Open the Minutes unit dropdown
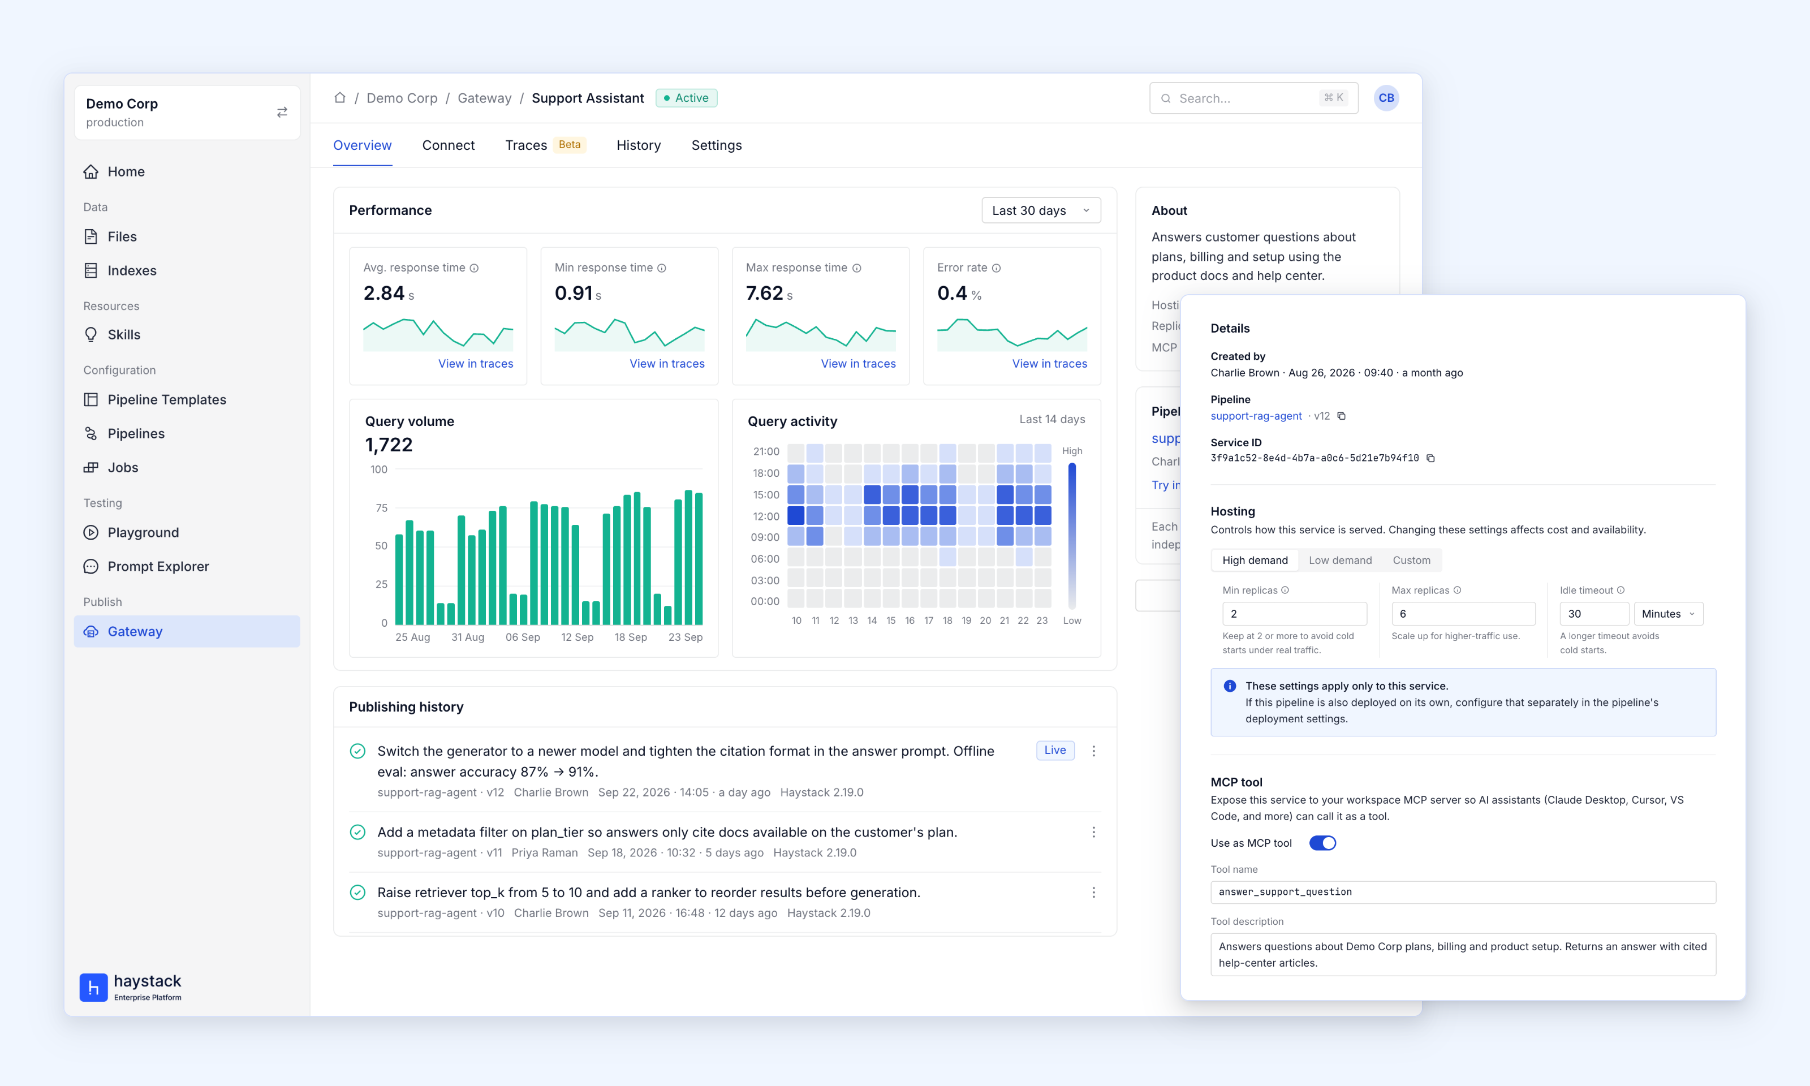The width and height of the screenshot is (1810, 1086). coord(1668,613)
